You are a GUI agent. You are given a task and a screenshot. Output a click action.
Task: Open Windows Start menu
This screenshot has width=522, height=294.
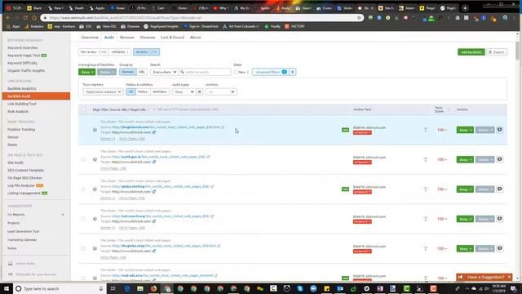7,288
